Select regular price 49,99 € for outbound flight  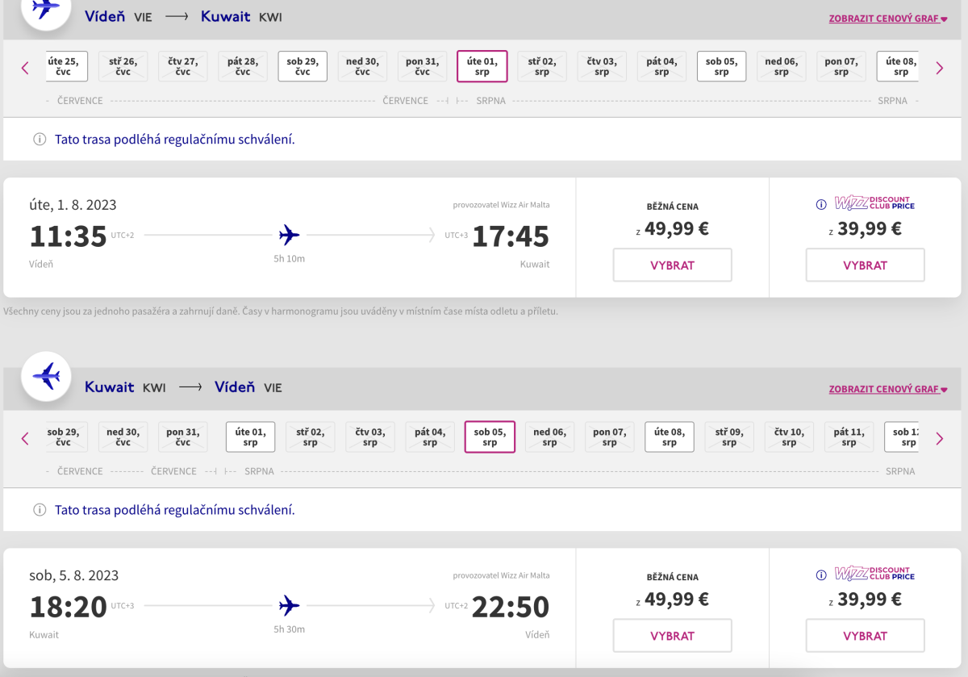click(x=672, y=265)
